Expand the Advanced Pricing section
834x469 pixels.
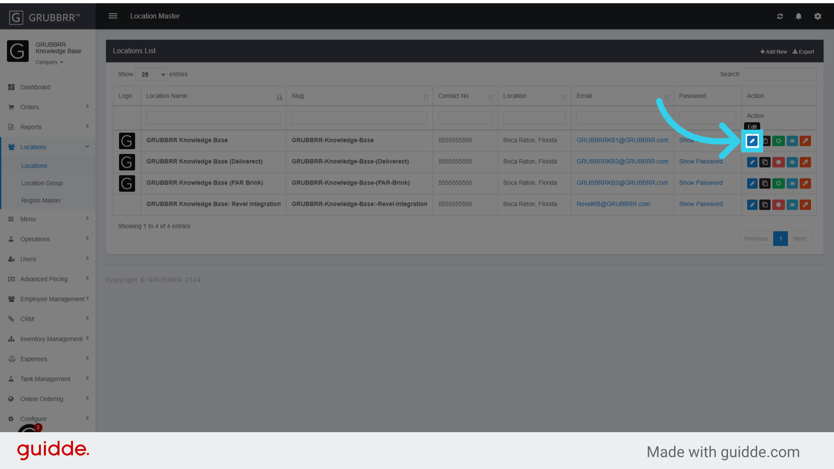point(48,279)
